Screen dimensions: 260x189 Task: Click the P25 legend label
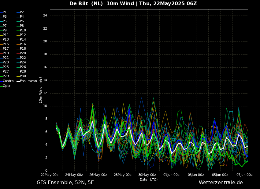point(6,67)
